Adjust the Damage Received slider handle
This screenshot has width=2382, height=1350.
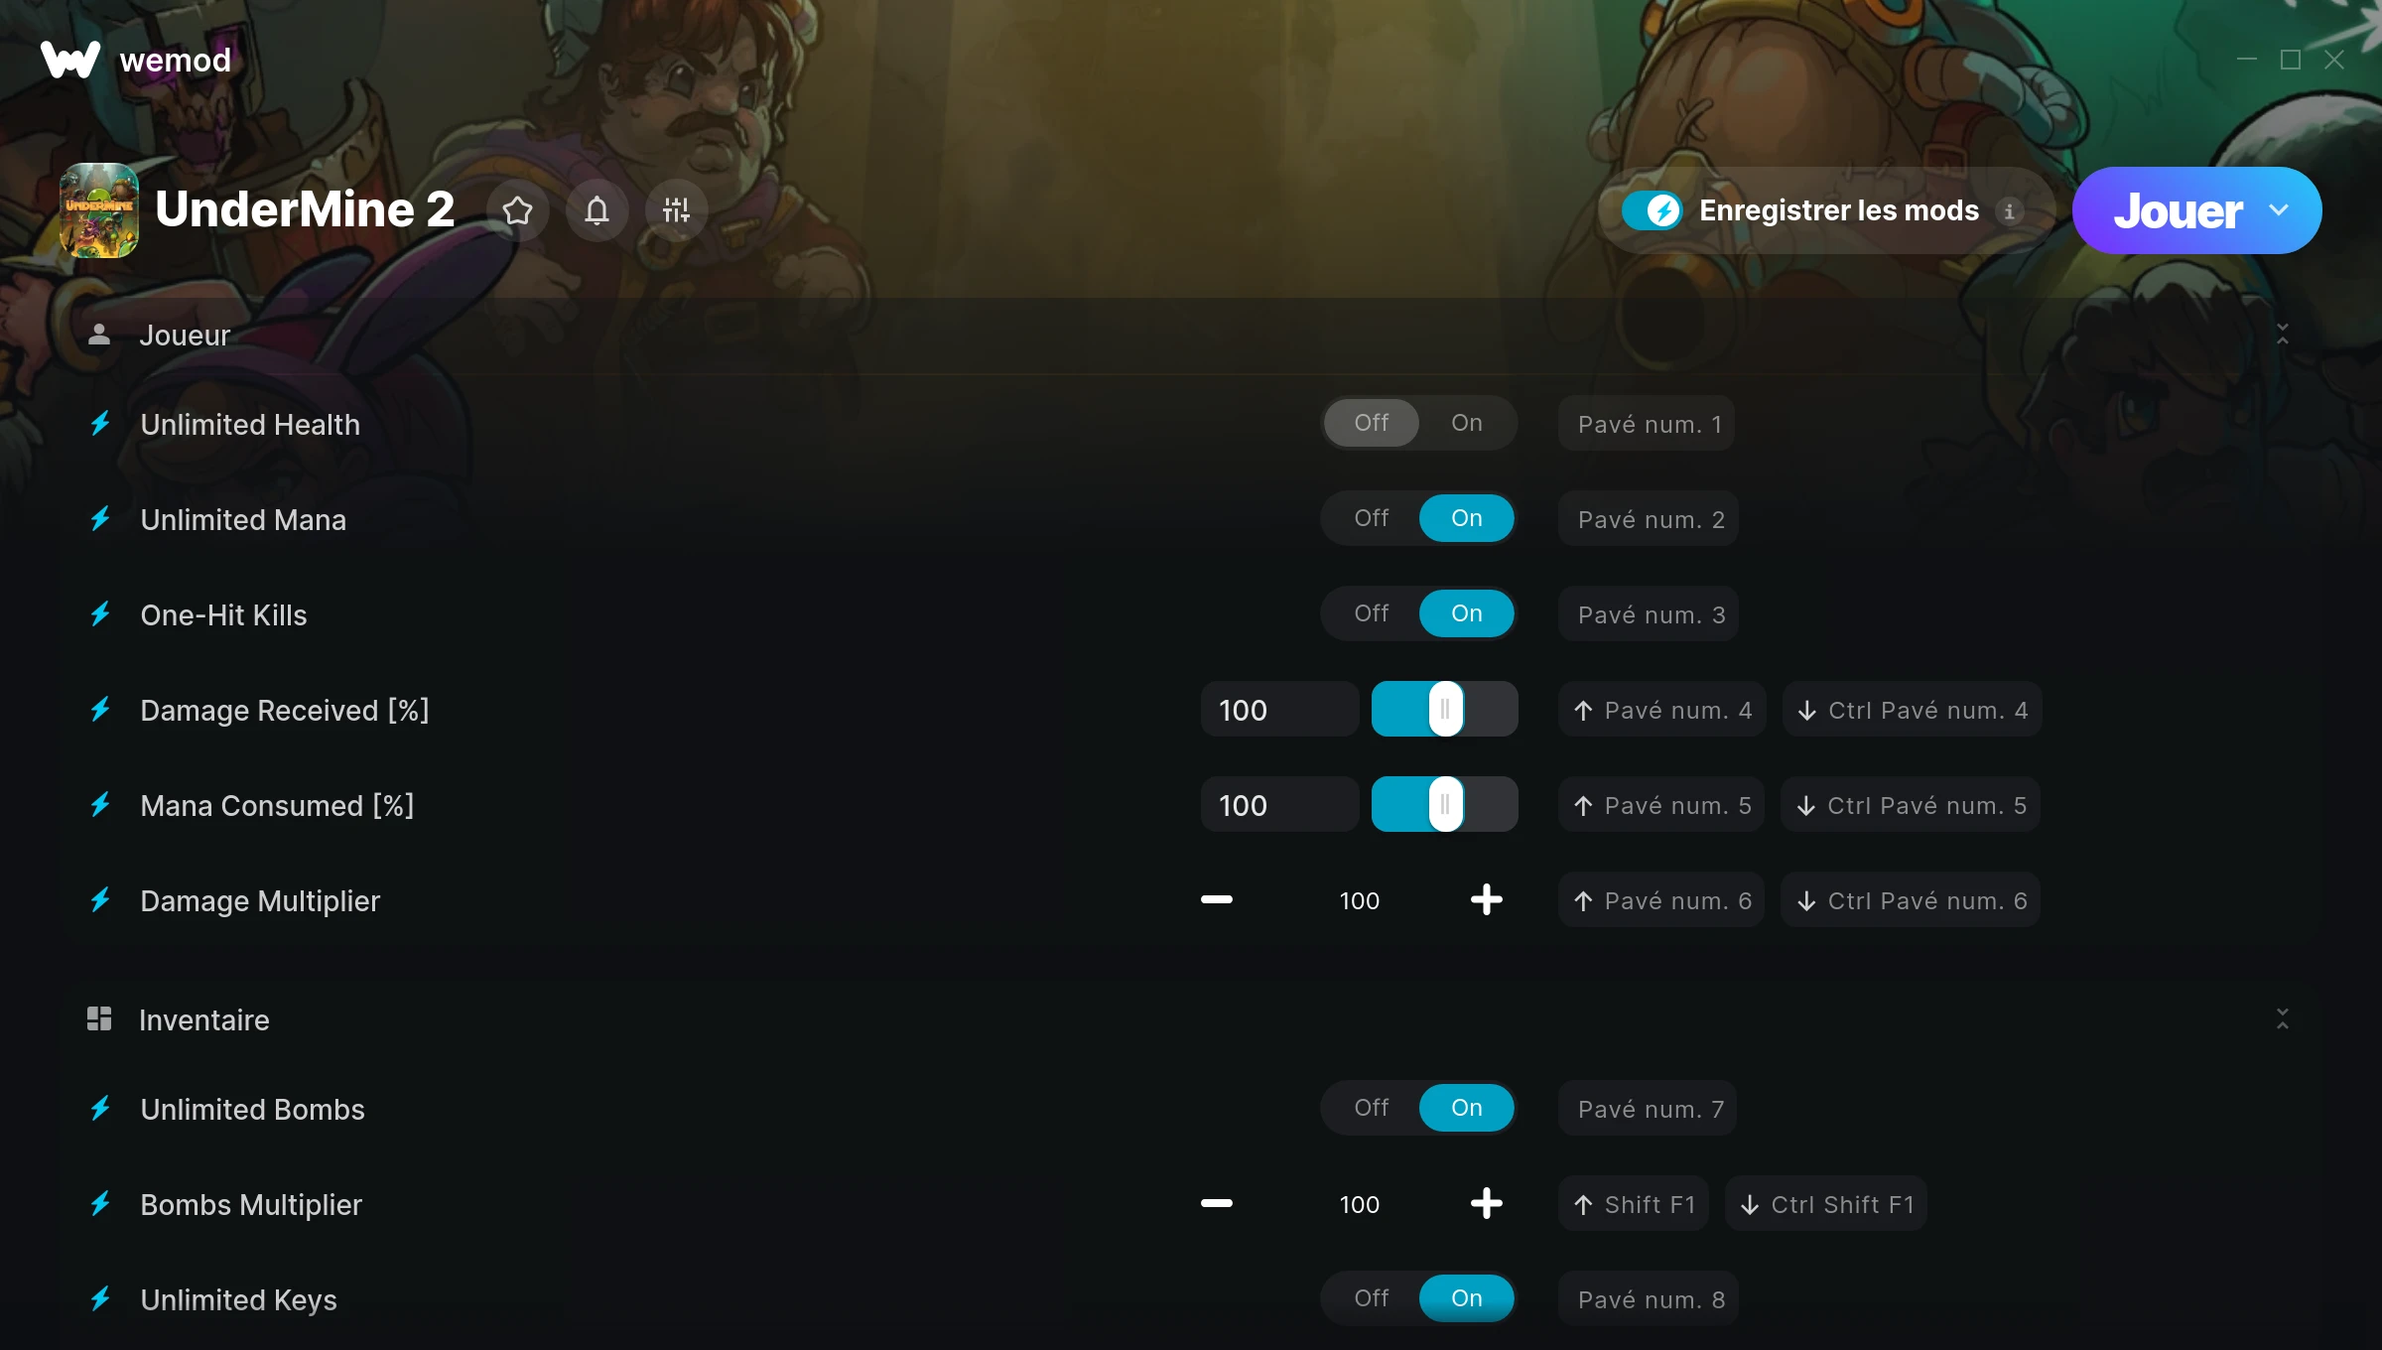coord(1445,710)
